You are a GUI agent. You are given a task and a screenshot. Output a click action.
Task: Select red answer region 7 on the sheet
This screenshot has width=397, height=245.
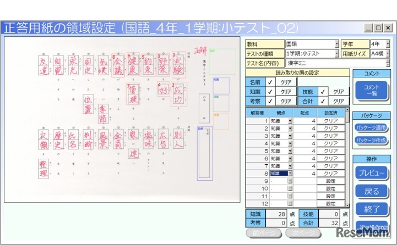[133, 94]
